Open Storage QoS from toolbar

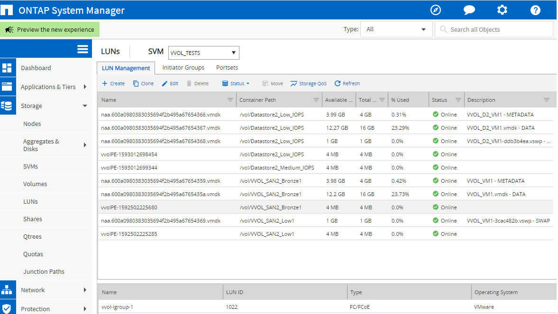[x=309, y=83]
